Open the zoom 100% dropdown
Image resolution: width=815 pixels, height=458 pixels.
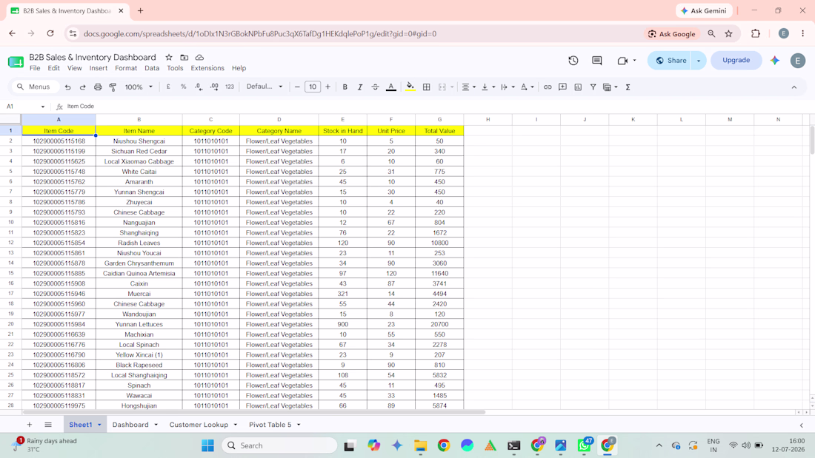139,87
